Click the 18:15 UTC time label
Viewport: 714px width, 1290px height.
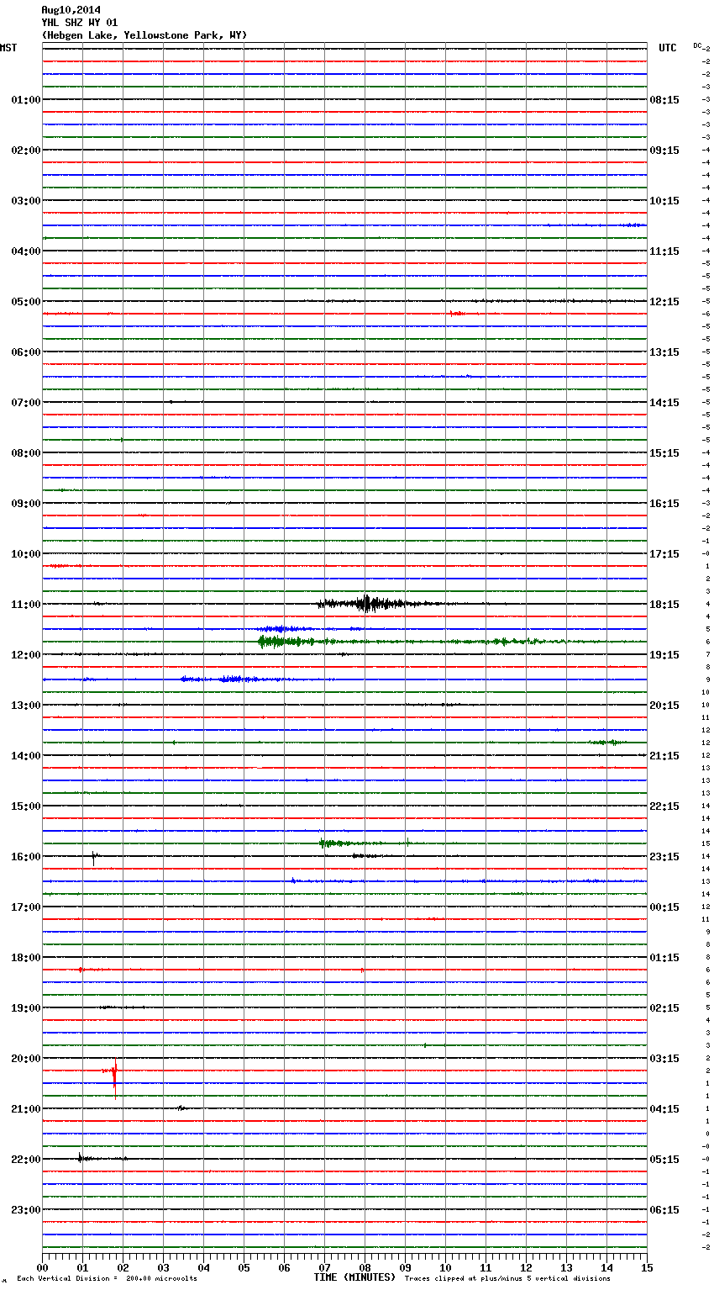click(664, 605)
